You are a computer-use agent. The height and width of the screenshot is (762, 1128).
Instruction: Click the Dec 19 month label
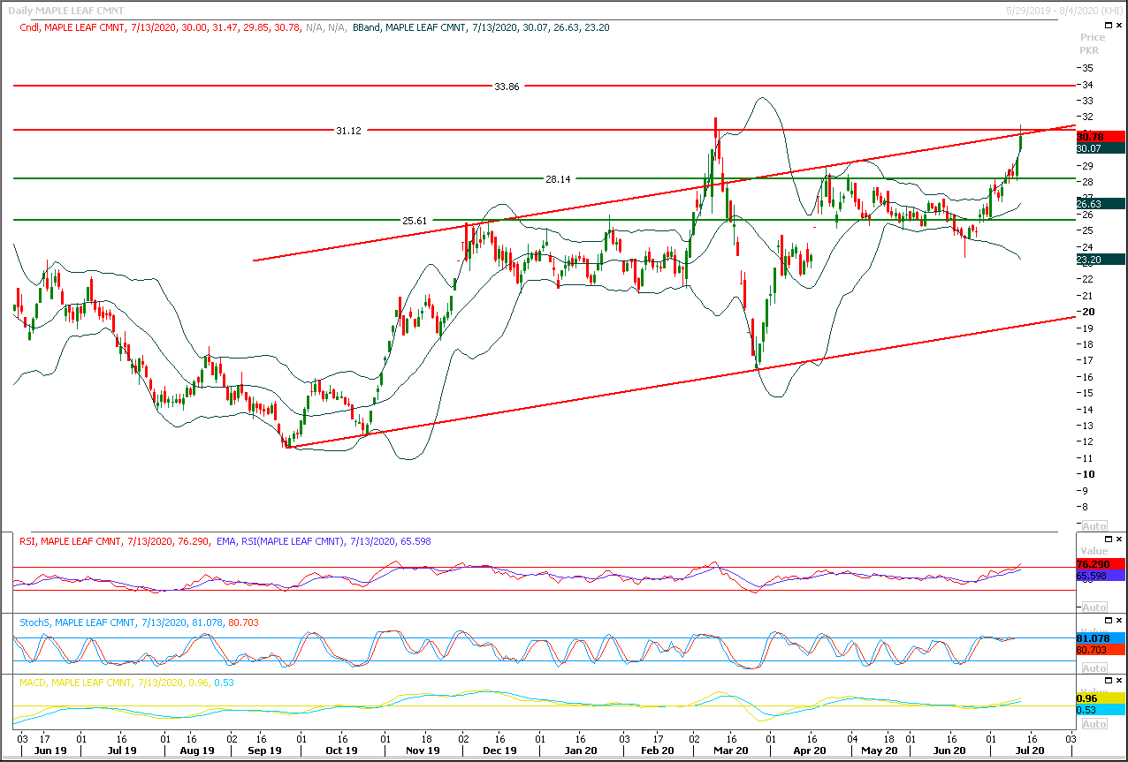point(499,751)
